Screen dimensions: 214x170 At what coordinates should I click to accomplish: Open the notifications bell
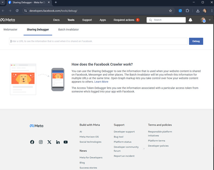coord(190,20)
